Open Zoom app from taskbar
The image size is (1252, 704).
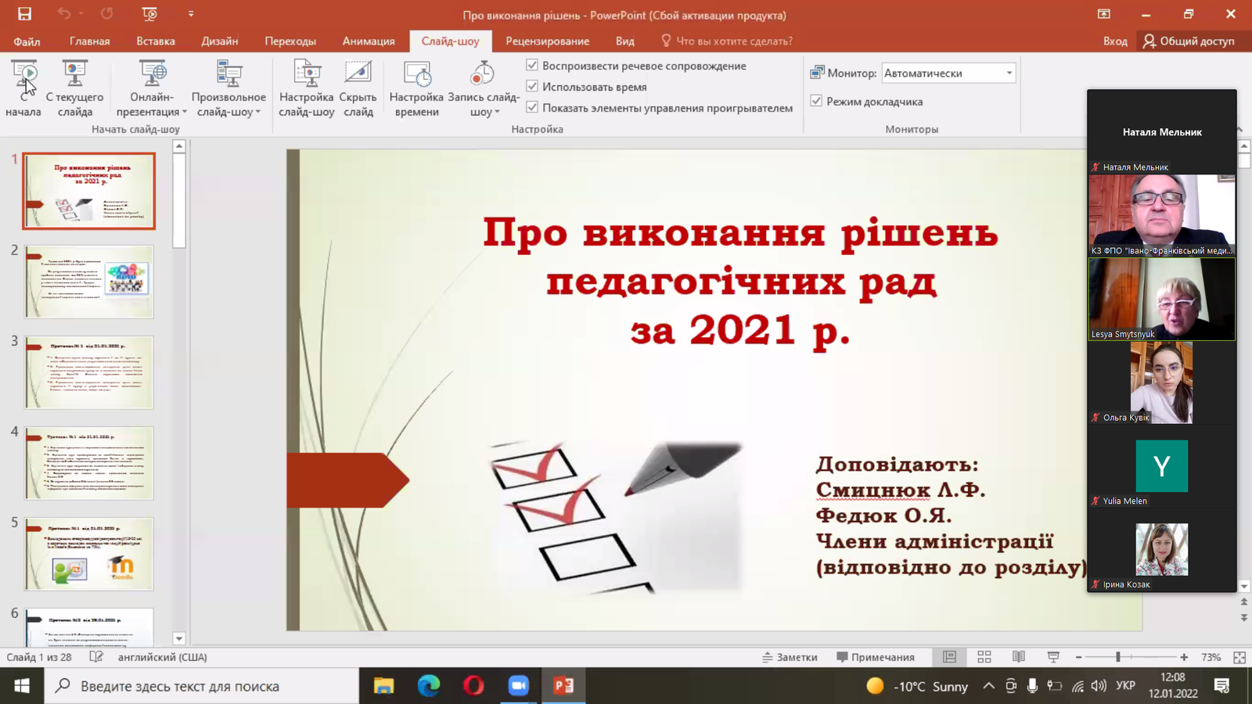(x=518, y=686)
